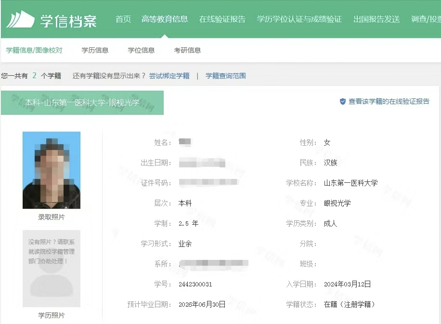Click the 系所 field label
This screenshot has height=324, width=441.
pos(163,264)
